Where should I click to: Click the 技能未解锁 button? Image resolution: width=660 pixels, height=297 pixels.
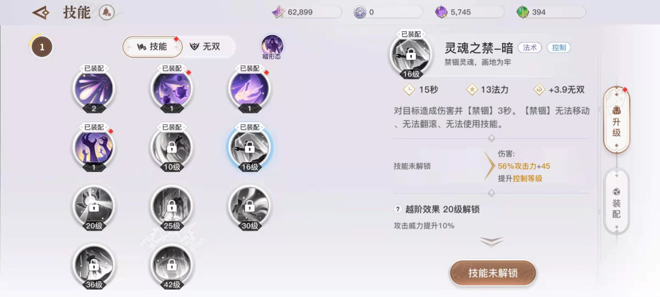[493, 273]
